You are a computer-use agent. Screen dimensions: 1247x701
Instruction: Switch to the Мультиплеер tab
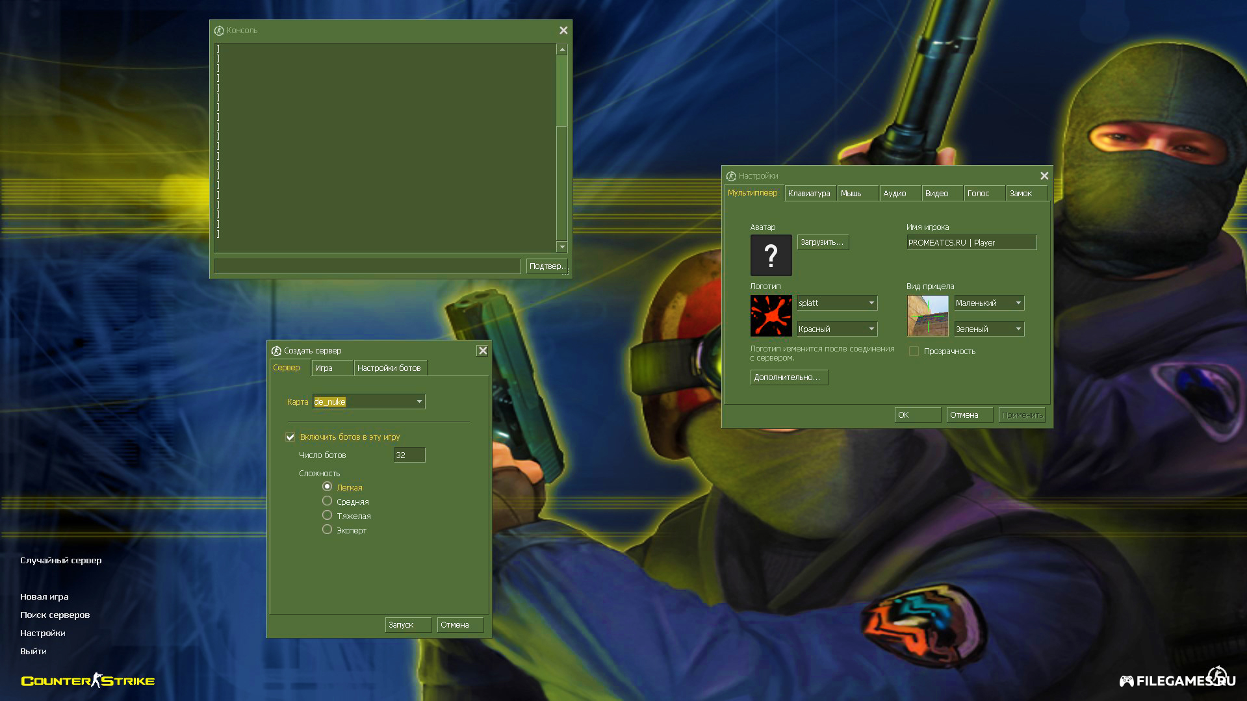[754, 193]
